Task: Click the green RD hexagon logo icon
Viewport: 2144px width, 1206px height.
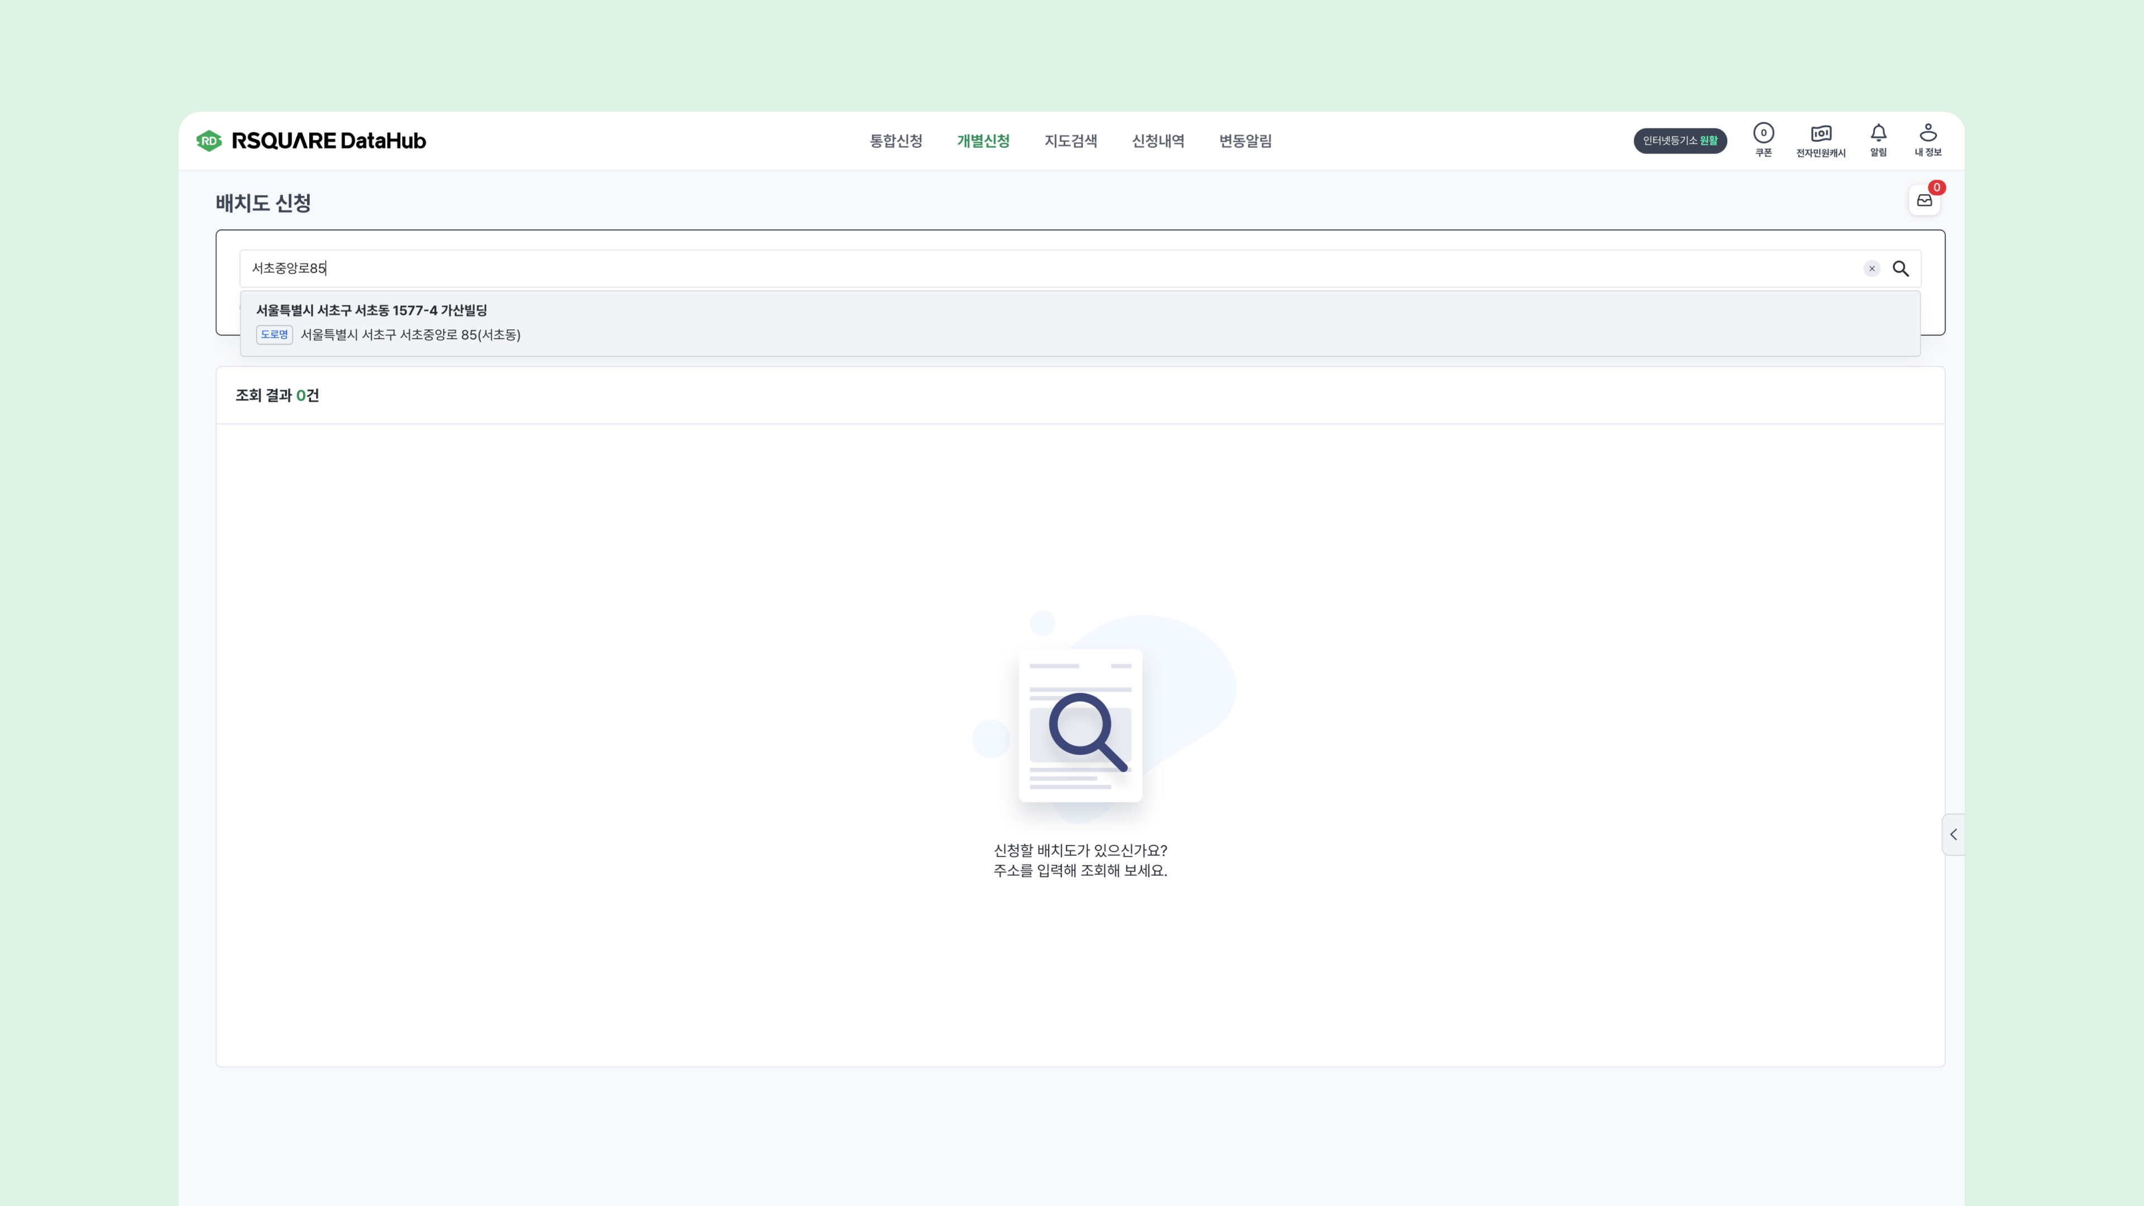Action: [209, 141]
